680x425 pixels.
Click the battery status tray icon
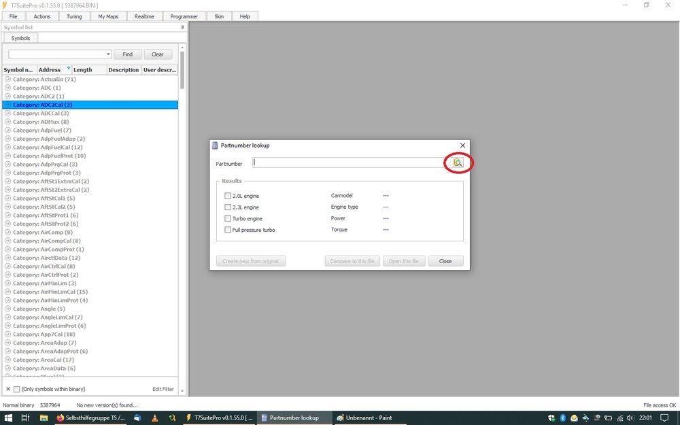coord(608,418)
